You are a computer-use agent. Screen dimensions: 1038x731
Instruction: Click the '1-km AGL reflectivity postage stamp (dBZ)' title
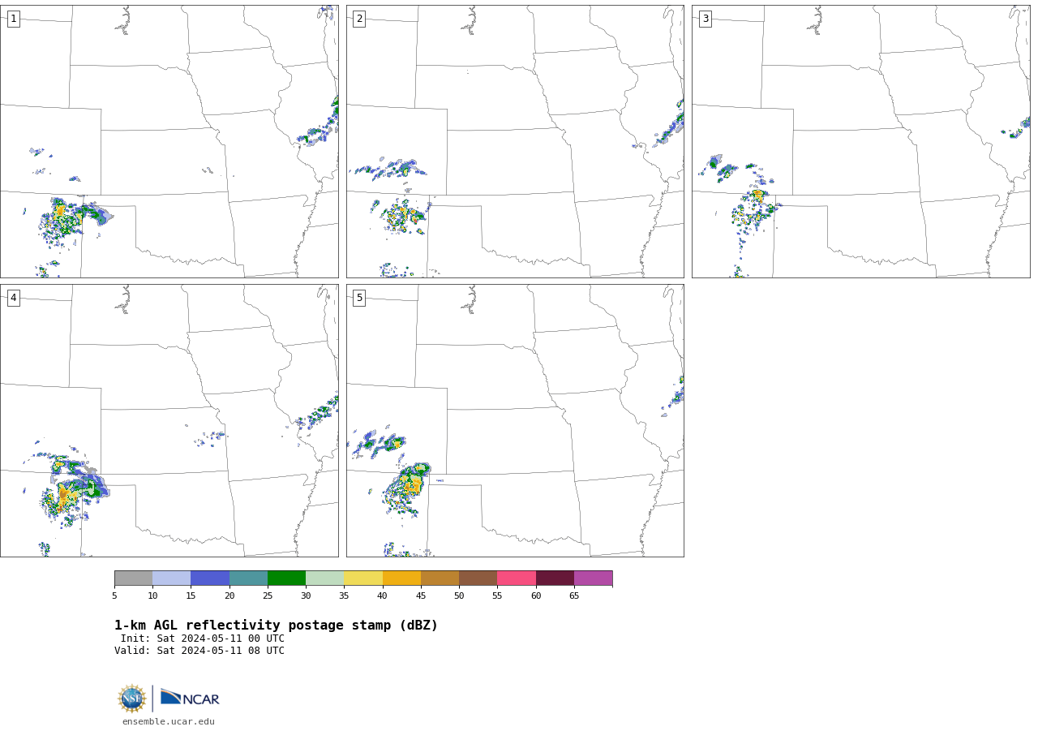click(276, 626)
